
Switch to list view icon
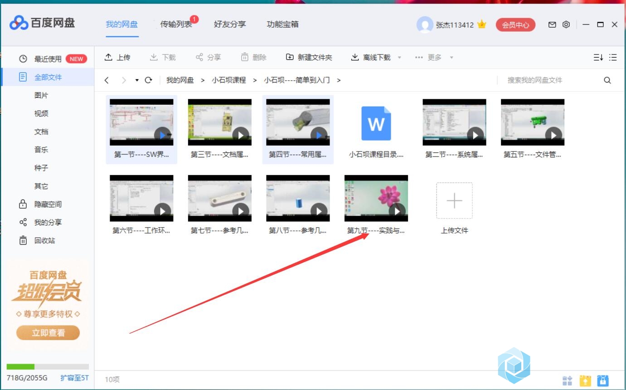pyautogui.click(x=613, y=57)
